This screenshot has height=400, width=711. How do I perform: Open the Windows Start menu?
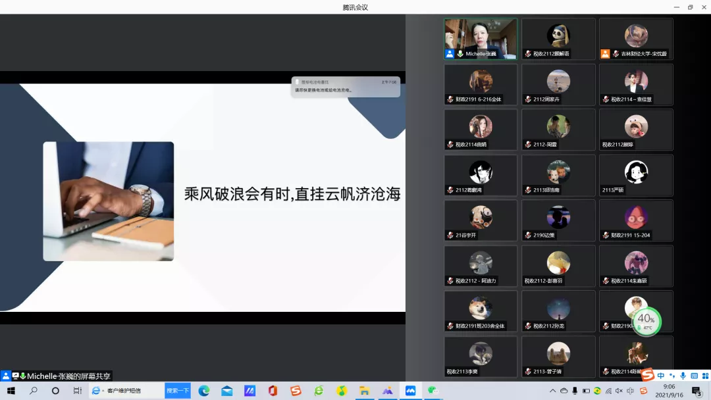11,391
